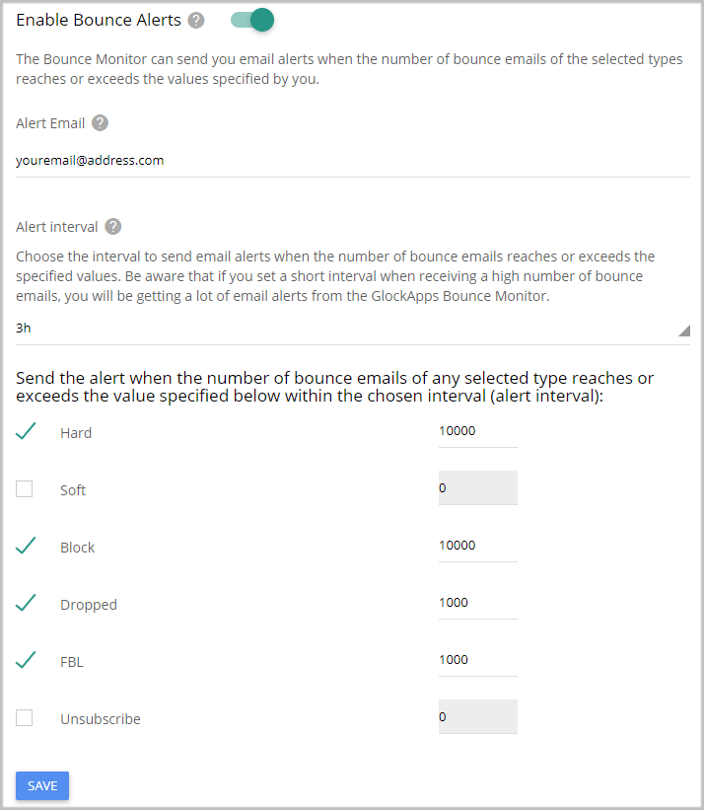The height and width of the screenshot is (810, 704).
Task: Select the Hard bounce value field
Action: 477,431
